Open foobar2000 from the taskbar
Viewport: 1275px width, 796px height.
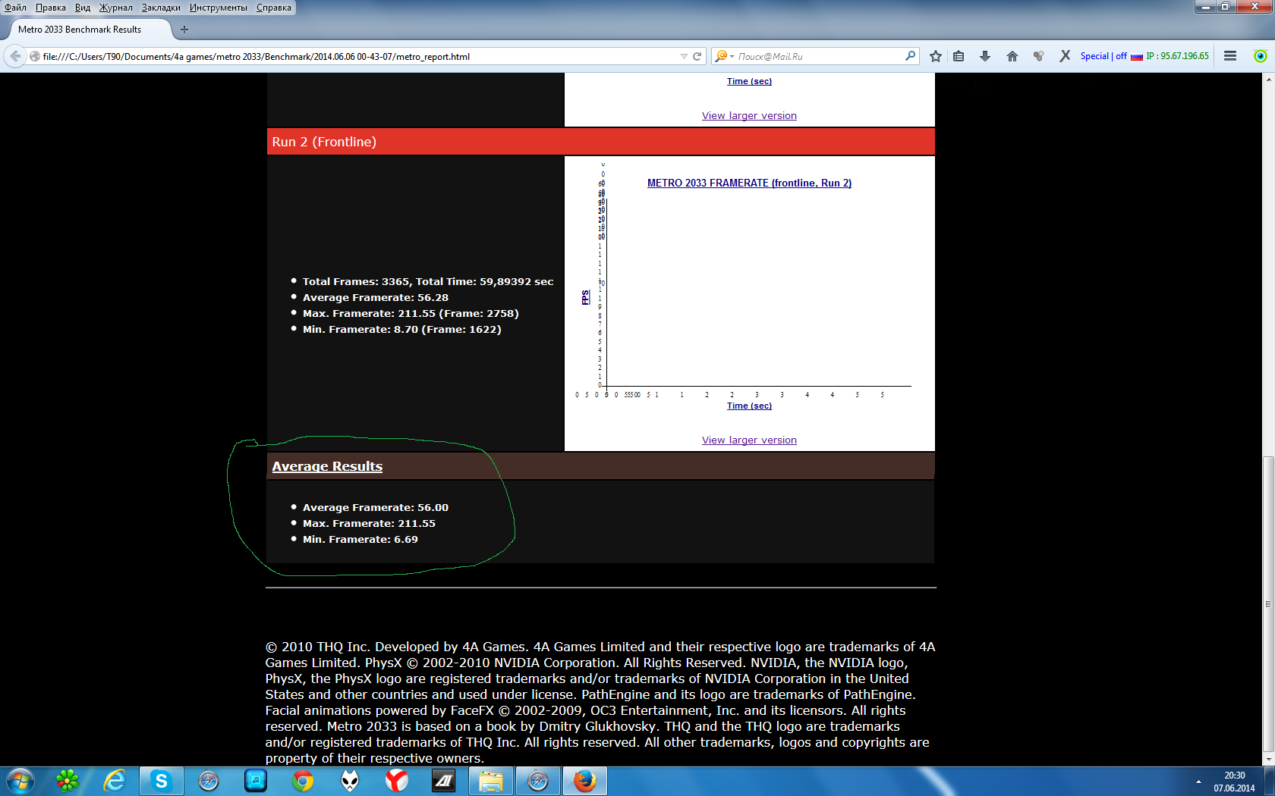350,781
